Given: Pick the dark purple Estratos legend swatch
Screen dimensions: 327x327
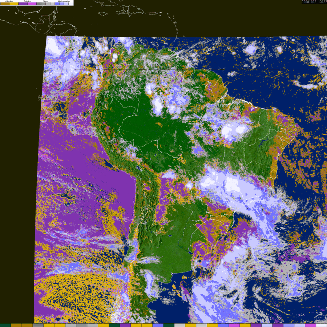Looking at the screenshot, I should click(x=23, y=4).
